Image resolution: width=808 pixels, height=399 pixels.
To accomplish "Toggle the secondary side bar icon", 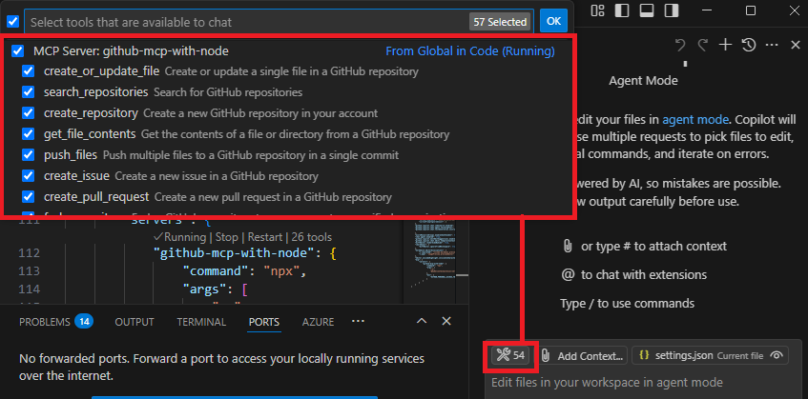I will tap(671, 10).
